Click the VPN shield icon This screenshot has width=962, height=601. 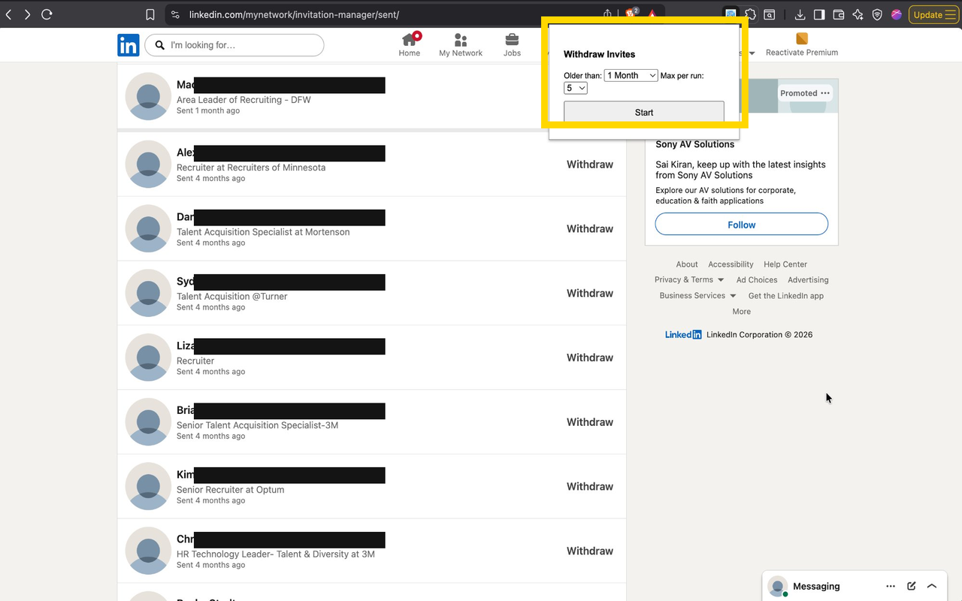[877, 14]
